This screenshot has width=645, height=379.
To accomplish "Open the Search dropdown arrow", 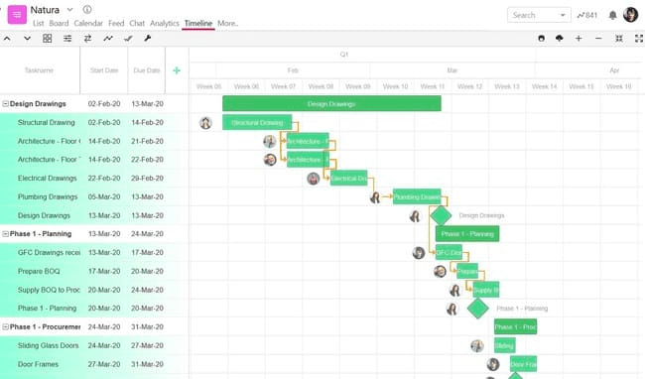I will (563, 15).
